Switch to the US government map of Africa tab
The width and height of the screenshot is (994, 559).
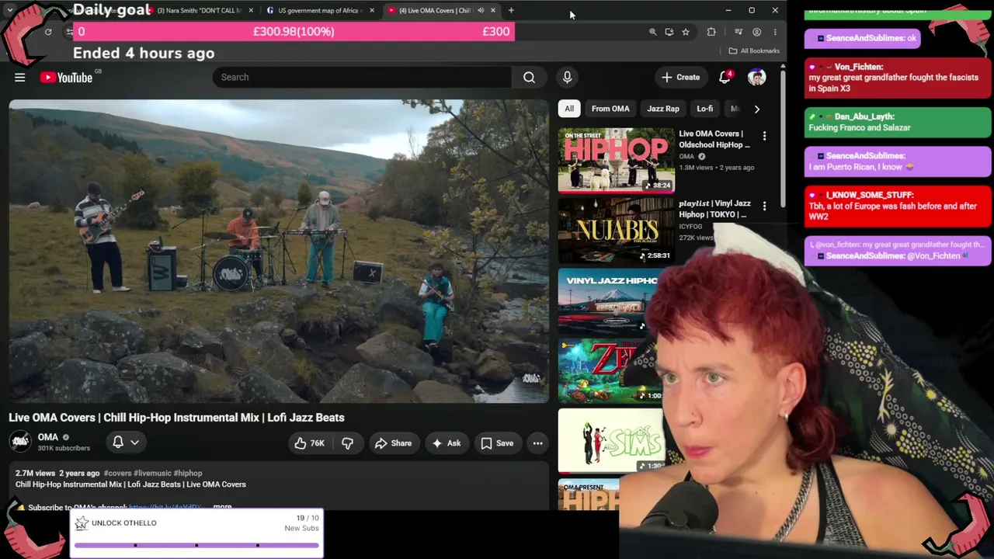click(x=320, y=10)
